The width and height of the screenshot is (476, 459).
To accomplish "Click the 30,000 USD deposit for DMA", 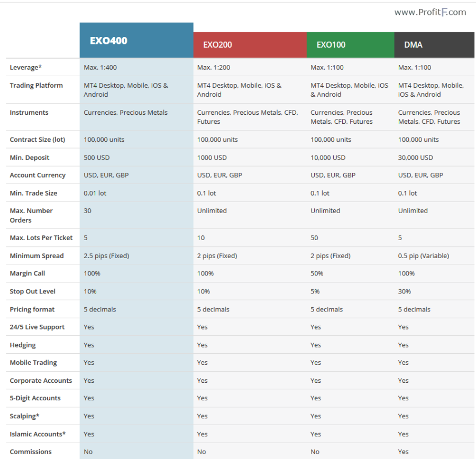I will click(416, 158).
